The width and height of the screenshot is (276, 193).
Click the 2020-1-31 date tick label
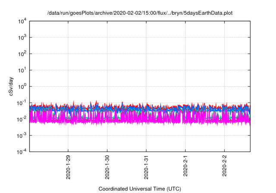146,167
